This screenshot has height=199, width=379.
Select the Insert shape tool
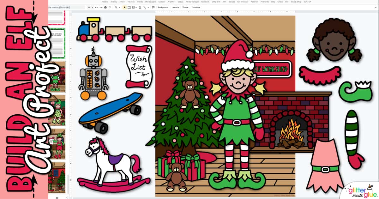pos(140,7)
